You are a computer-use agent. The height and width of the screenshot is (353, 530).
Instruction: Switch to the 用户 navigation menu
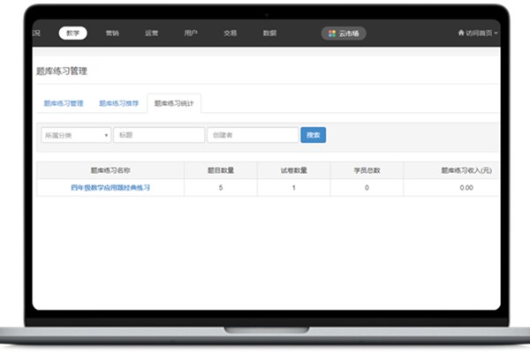(x=191, y=33)
